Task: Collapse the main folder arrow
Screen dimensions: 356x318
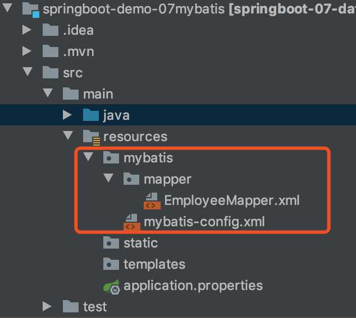Action: point(48,93)
